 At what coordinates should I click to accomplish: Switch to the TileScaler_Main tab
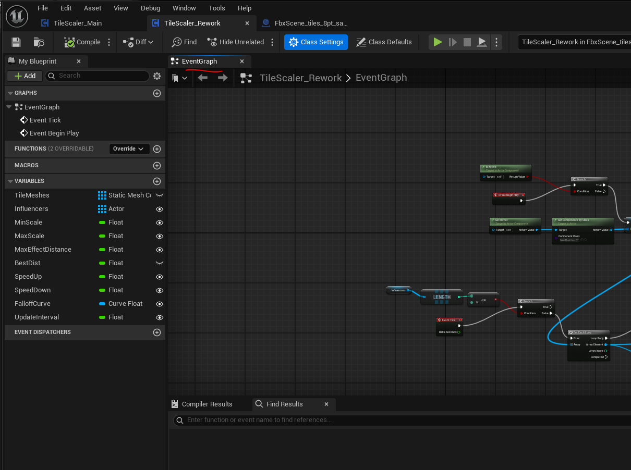tap(77, 23)
